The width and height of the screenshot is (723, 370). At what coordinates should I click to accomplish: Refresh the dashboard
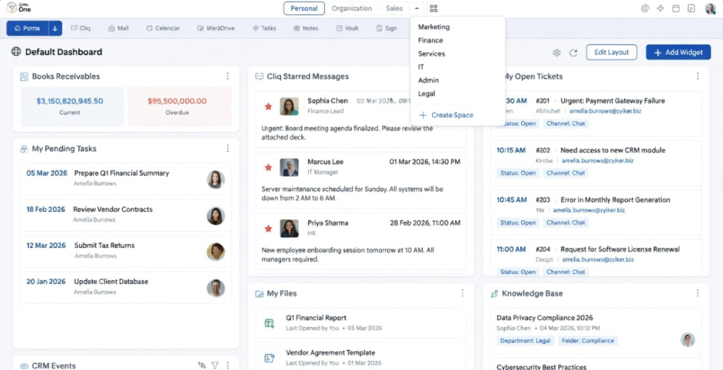tap(573, 52)
